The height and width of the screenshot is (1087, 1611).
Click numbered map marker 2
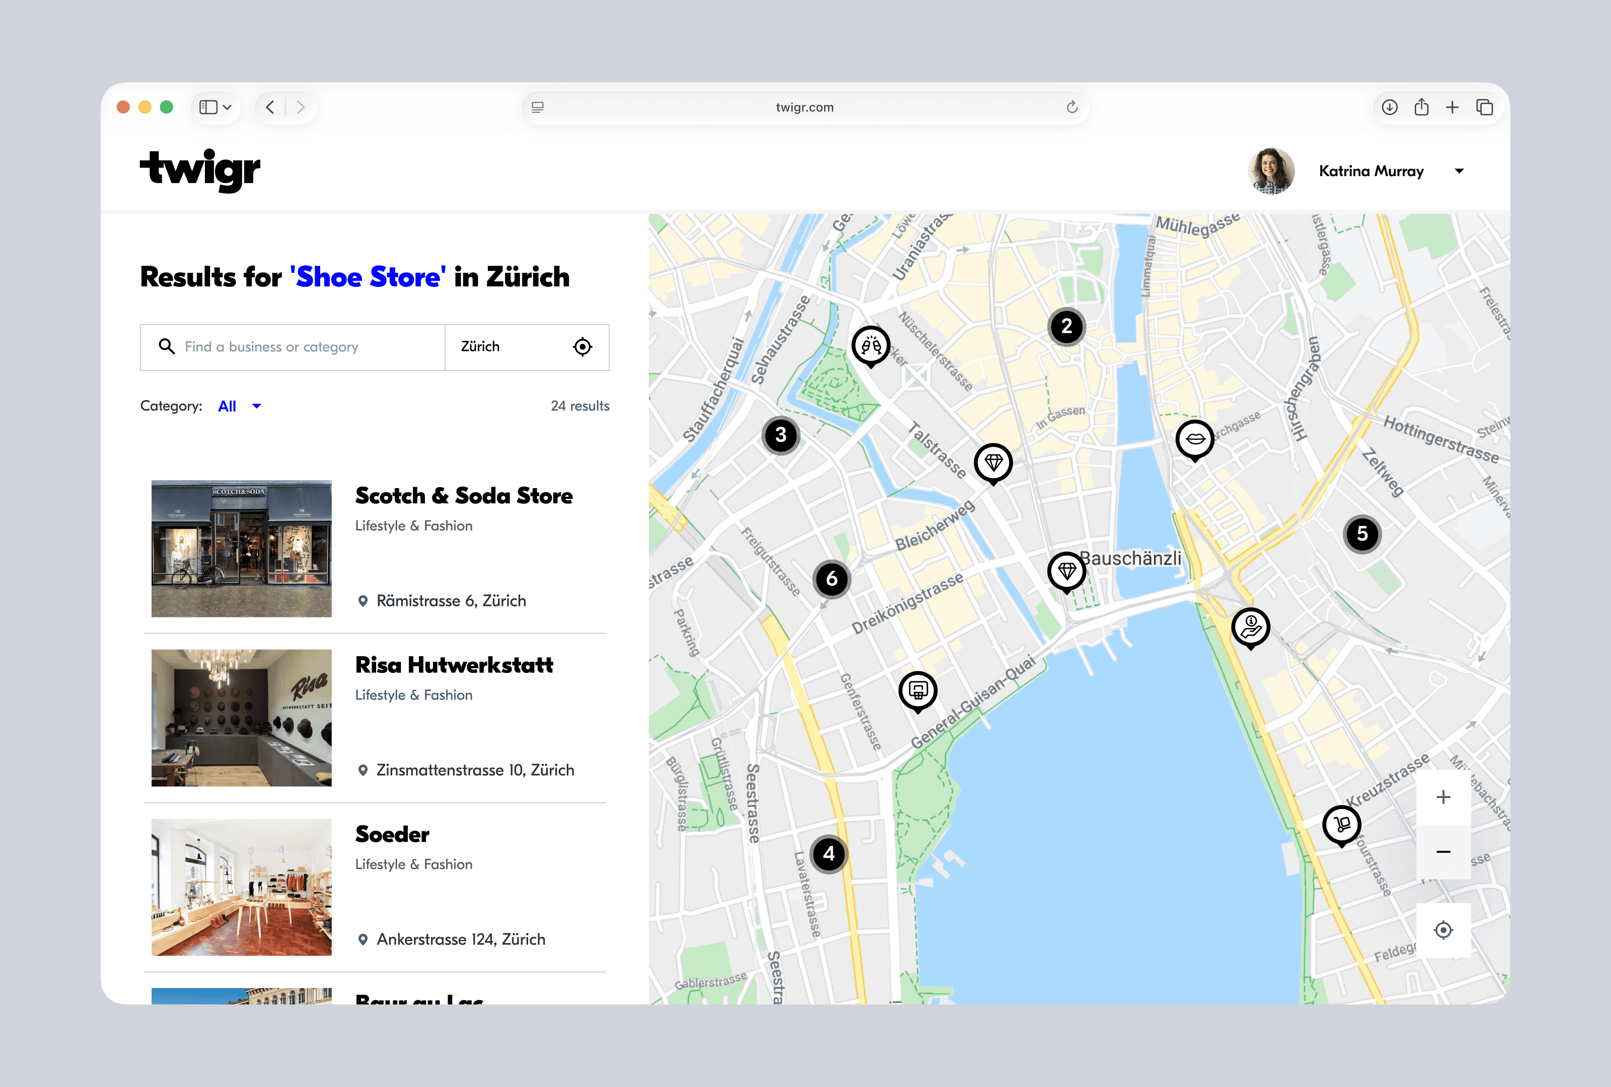coord(1066,326)
